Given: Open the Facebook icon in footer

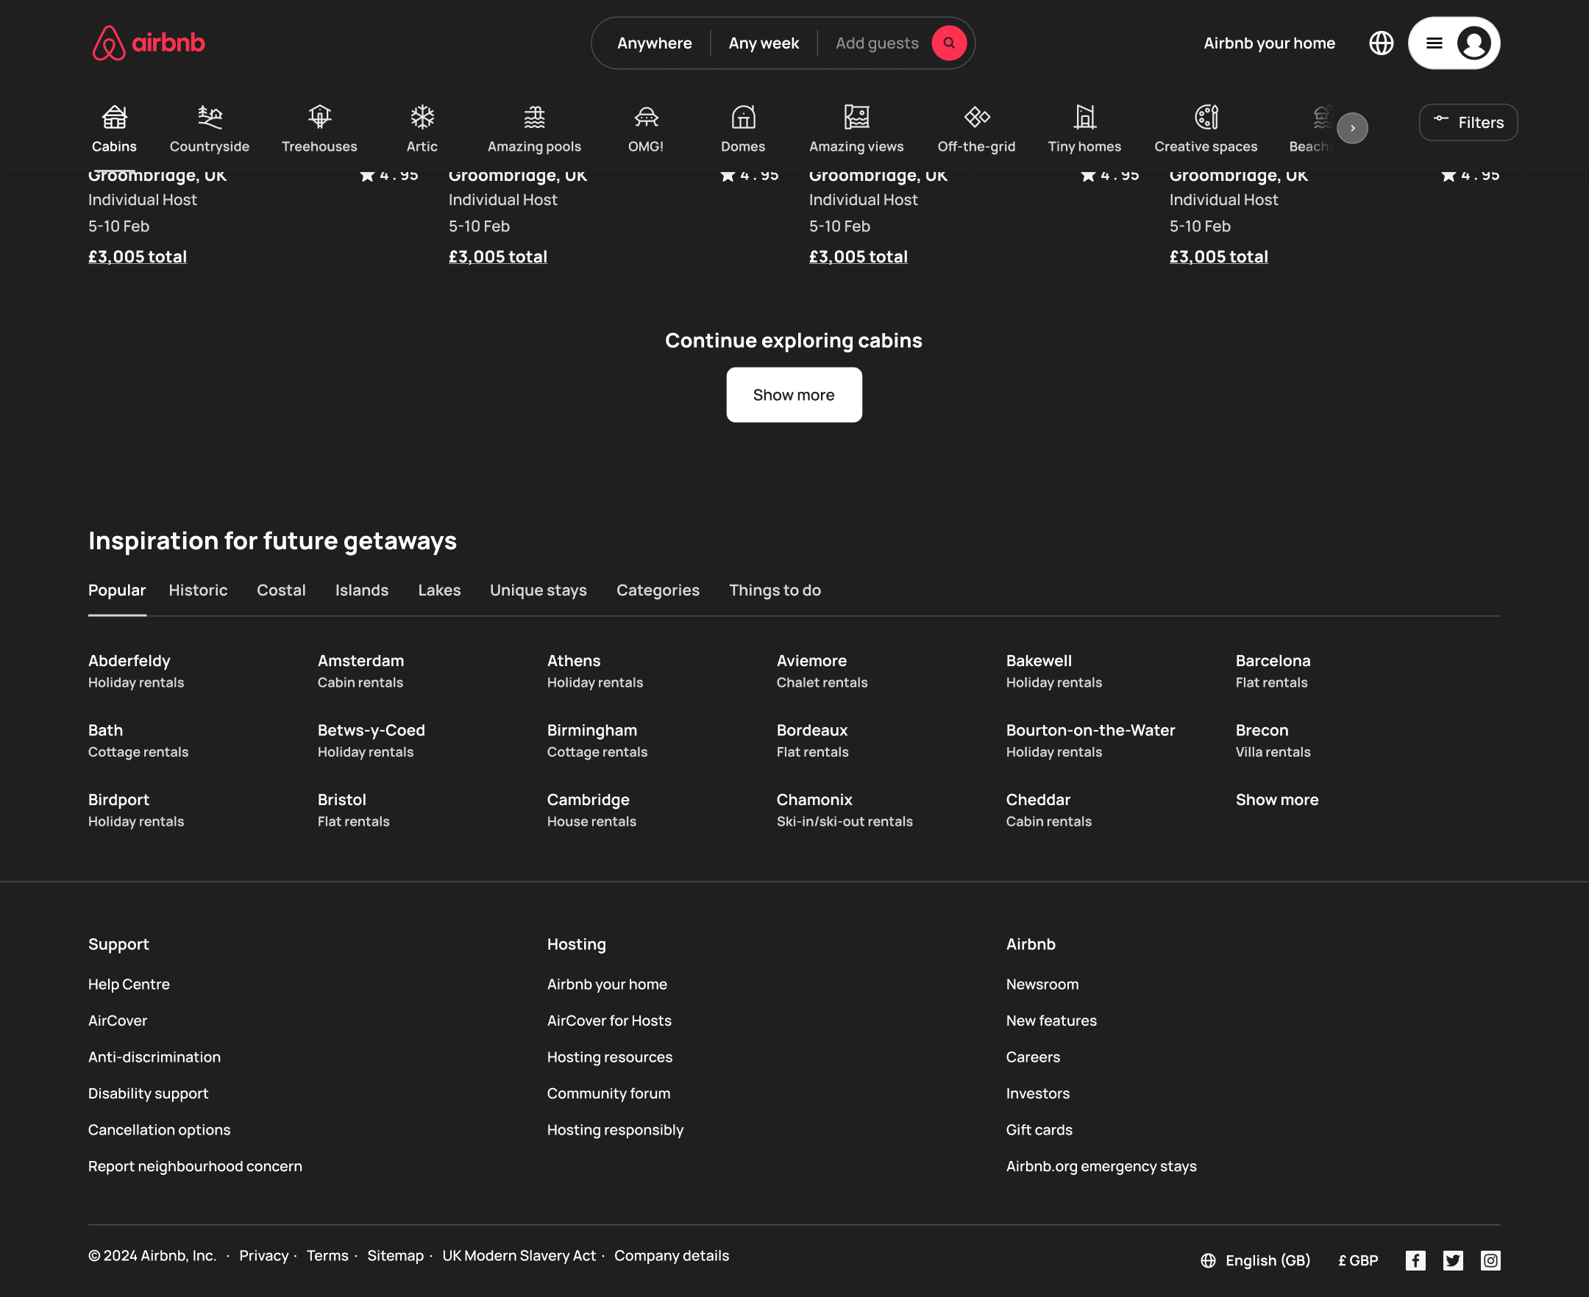Looking at the screenshot, I should coord(1415,1260).
